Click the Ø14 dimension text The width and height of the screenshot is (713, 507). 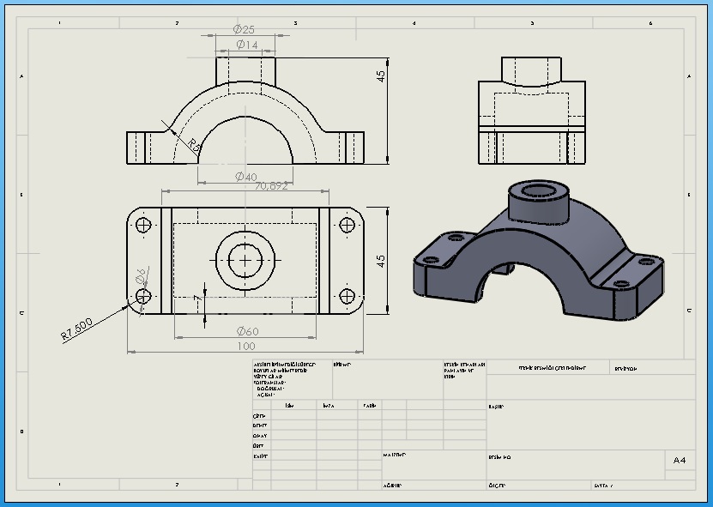245,45
